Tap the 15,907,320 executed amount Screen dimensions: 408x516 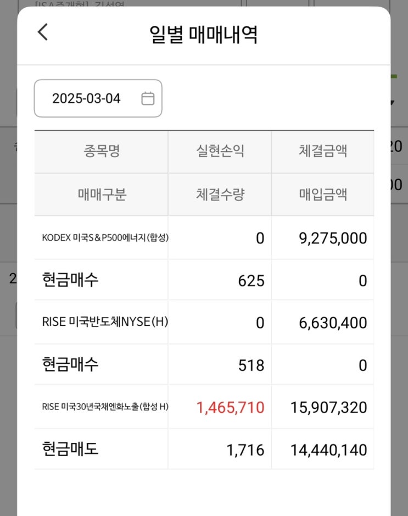click(x=329, y=407)
